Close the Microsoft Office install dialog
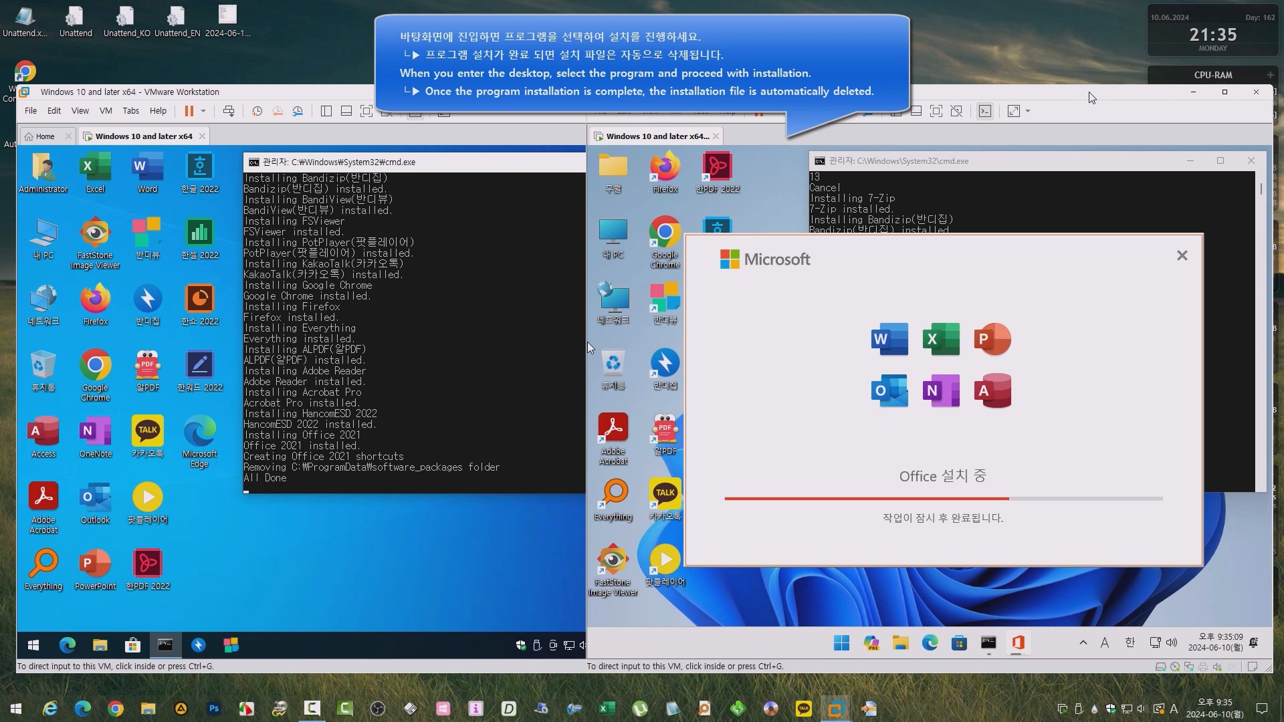The image size is (1284, 722). click(x=1182, y=255)
